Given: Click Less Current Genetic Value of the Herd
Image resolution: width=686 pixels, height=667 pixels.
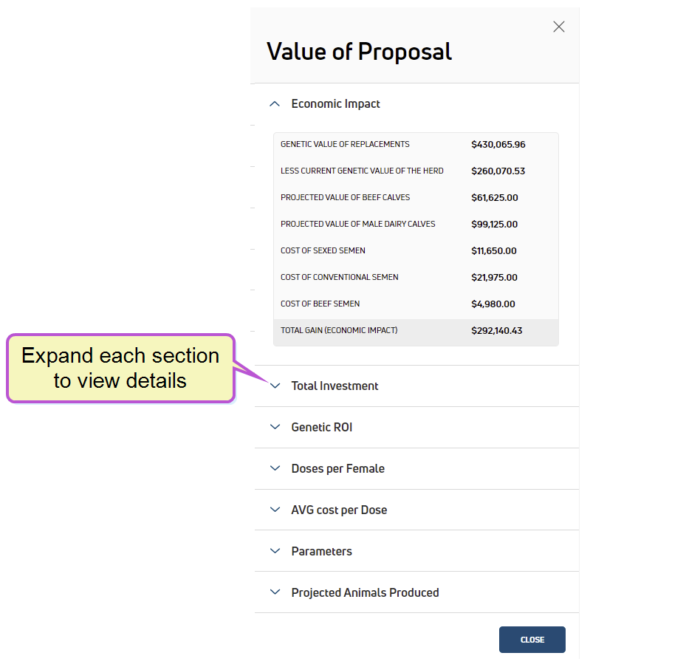Looking at the screenshot, I should coord(362,171).
